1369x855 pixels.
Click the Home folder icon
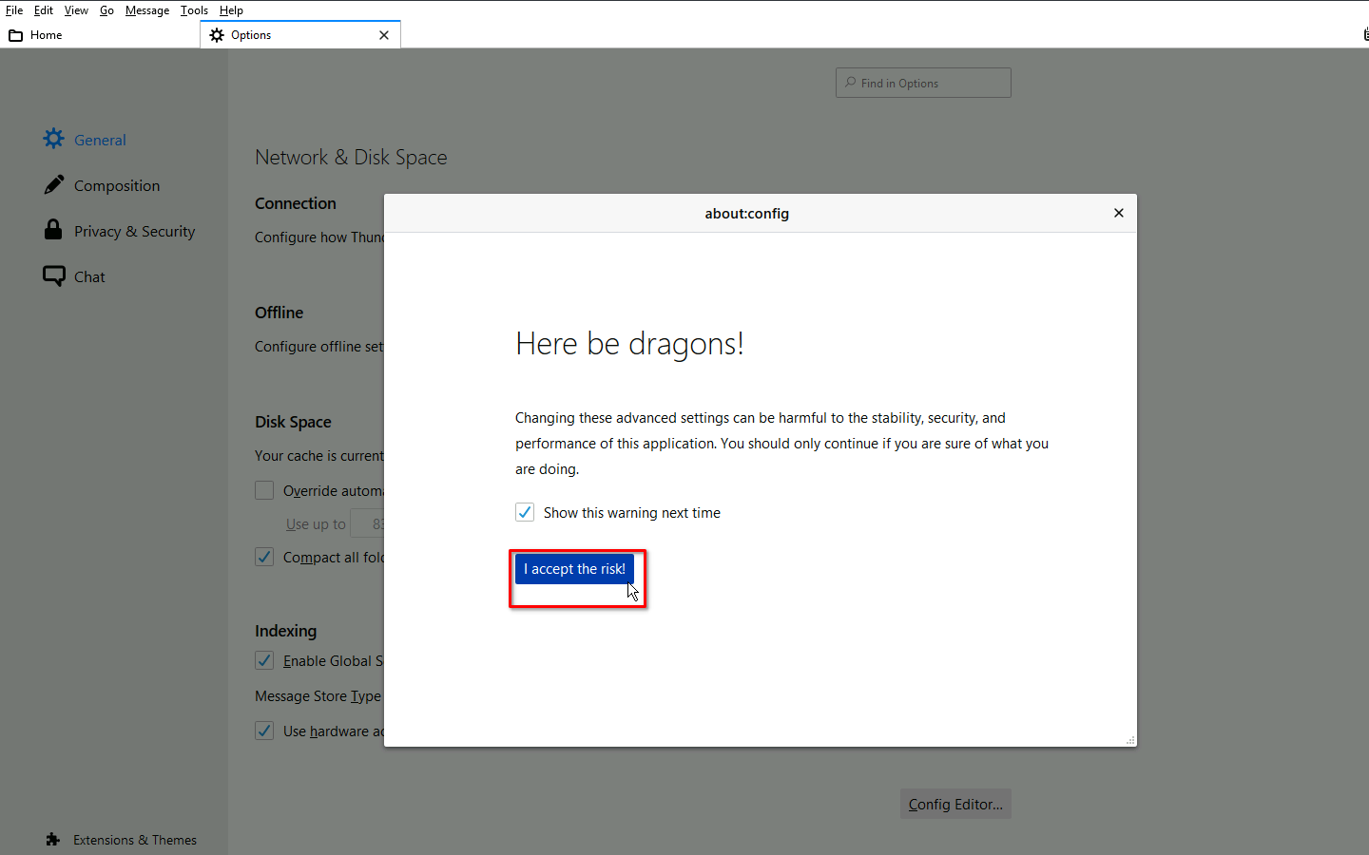tap(16, 35)
